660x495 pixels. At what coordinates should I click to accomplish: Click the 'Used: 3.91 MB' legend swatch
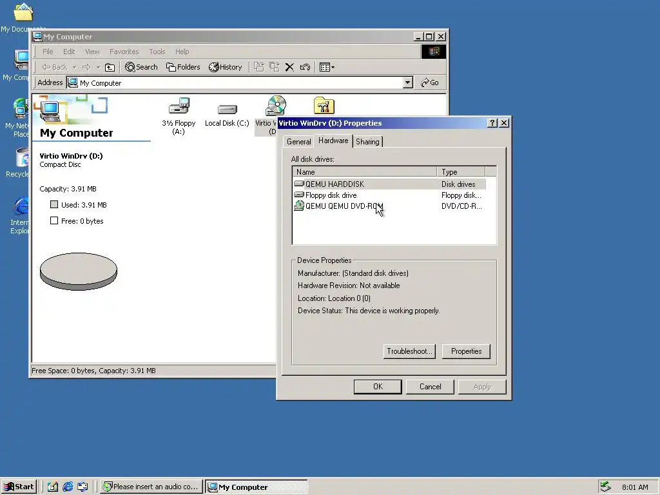[54, 204]
